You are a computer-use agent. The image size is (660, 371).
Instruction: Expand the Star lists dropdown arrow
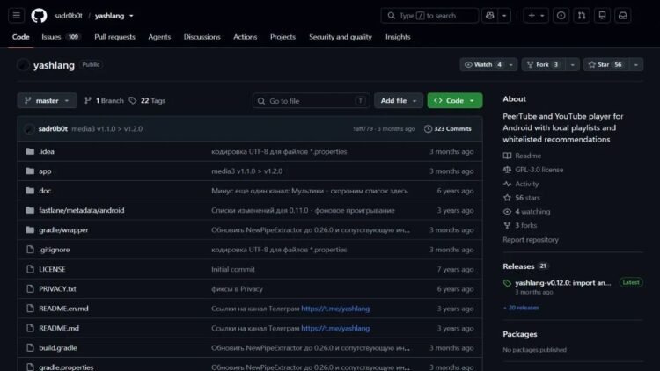coord(636,64)
